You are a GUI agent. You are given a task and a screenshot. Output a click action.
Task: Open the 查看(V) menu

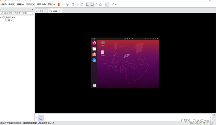point(20,4)
